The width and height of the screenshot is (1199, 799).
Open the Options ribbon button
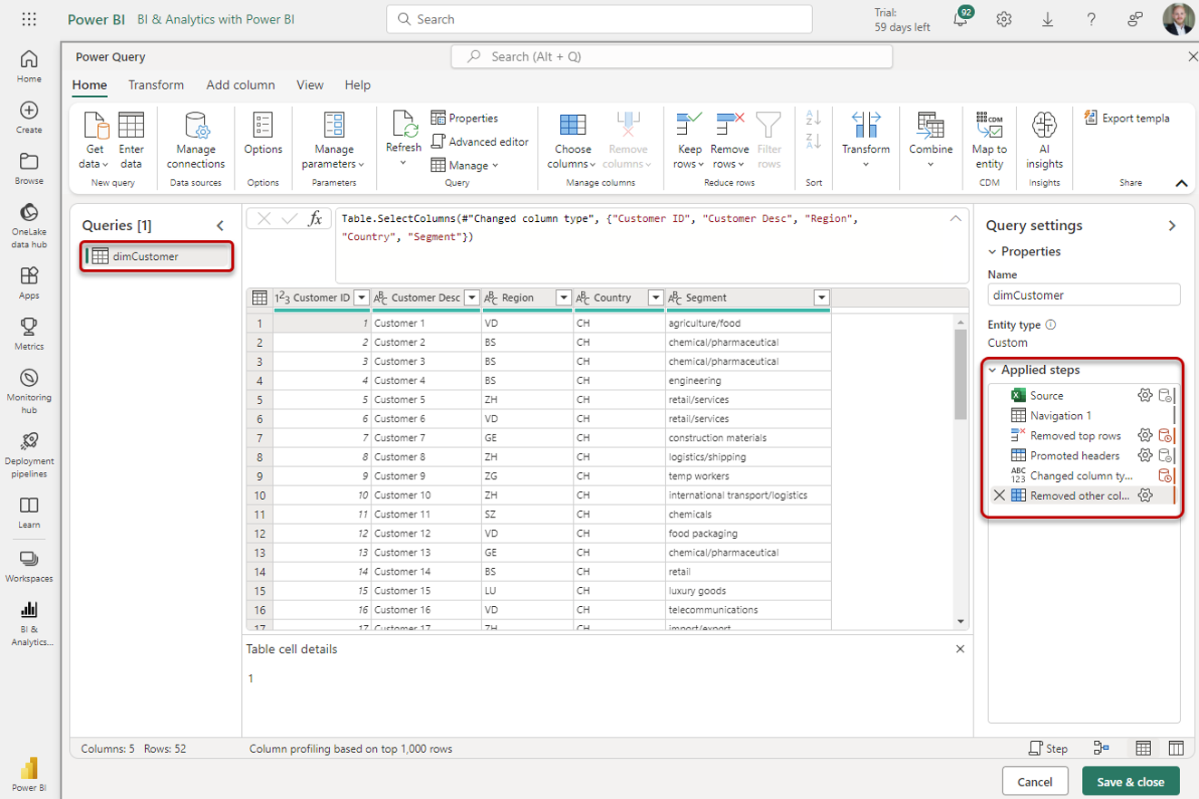(x=263, y=134)
